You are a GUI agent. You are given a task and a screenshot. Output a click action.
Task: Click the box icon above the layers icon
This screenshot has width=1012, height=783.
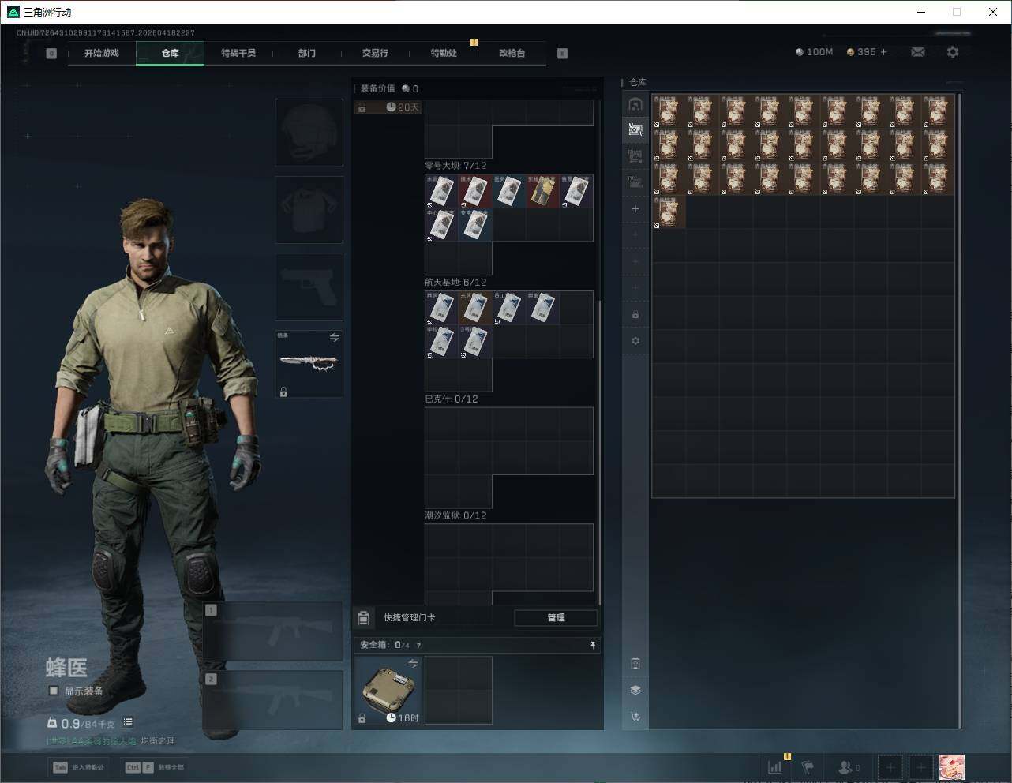(635, 664)
